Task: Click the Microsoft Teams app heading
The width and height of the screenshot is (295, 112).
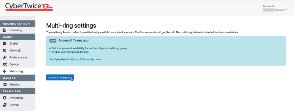Action: (73, 41)
